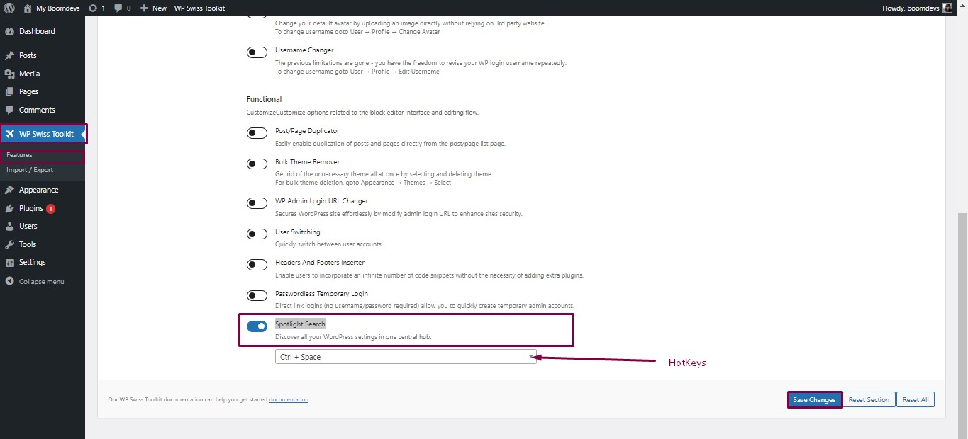The height and width of the screenshot is (439, 968).
Task: Click the Functional section heading
Action: tap(264, 99)
